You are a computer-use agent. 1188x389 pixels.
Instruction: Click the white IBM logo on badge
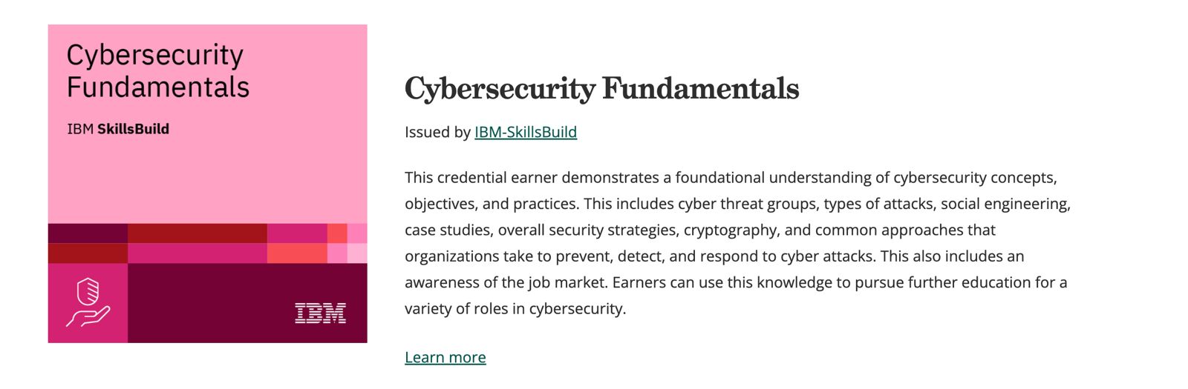coord(320,313)
